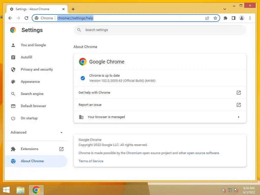Expand the Advanced section
Viewport: 260px width, 195px height.
[37, 132]
